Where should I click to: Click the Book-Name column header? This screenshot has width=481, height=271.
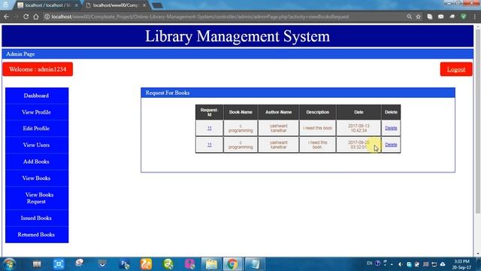tap(240, 112)
